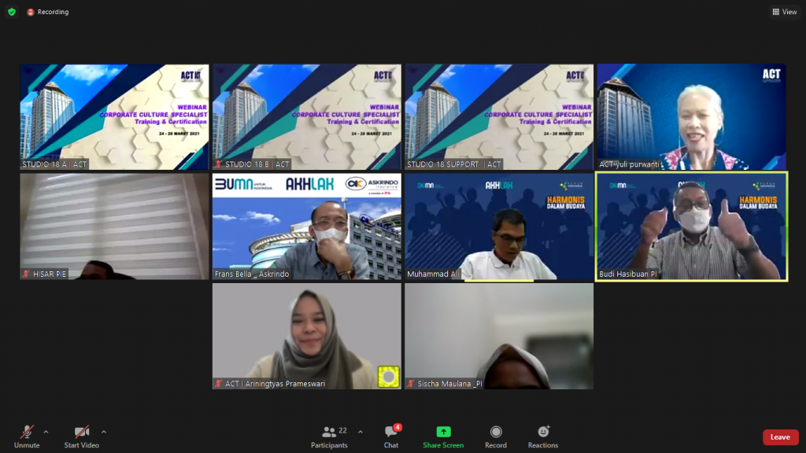Click the red Recording indicator

point(48,12)
